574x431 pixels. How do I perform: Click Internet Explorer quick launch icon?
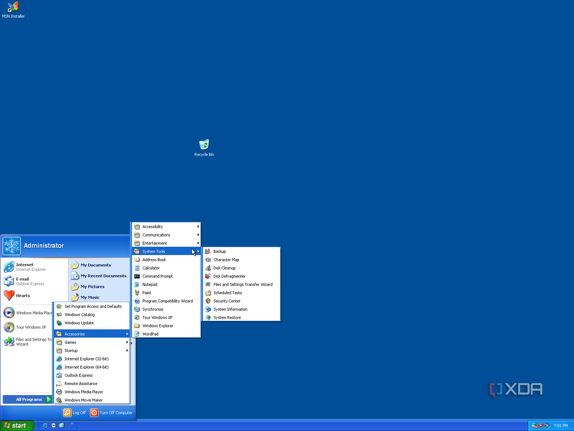[45, 425]
